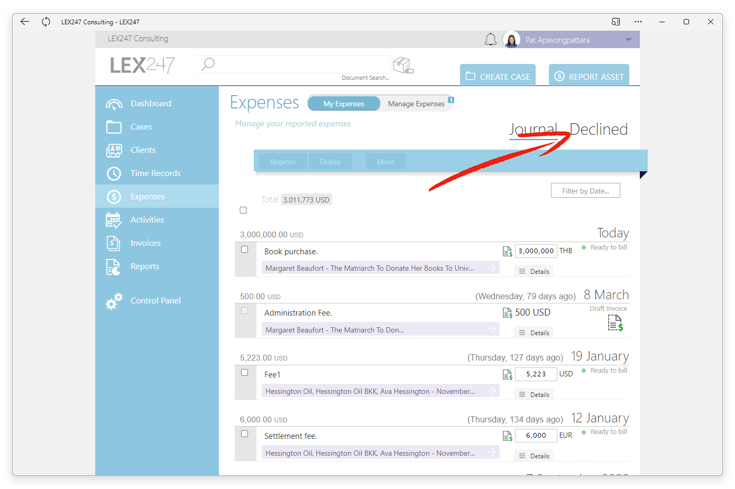
Task: Click the REPORT ASSET button
Action: [x=589, y=75]
